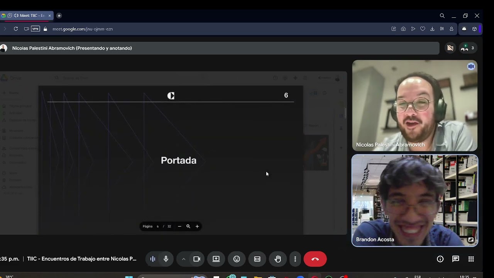
Task: Click audio activity indicator on Nicolas's tile
Action: tap(471, 66)
